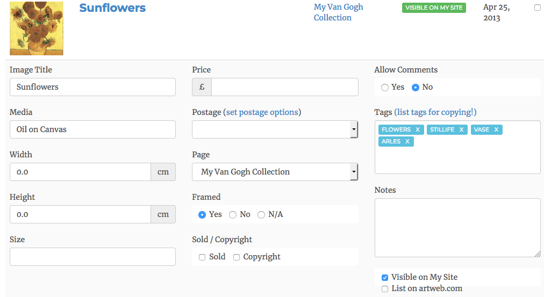This screenshot has height=297, width=544.
Task: Choose N/A for Framed option
Action: pos(261,215)
